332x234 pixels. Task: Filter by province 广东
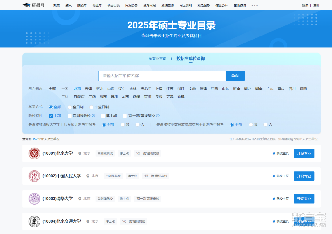[270, 89]
